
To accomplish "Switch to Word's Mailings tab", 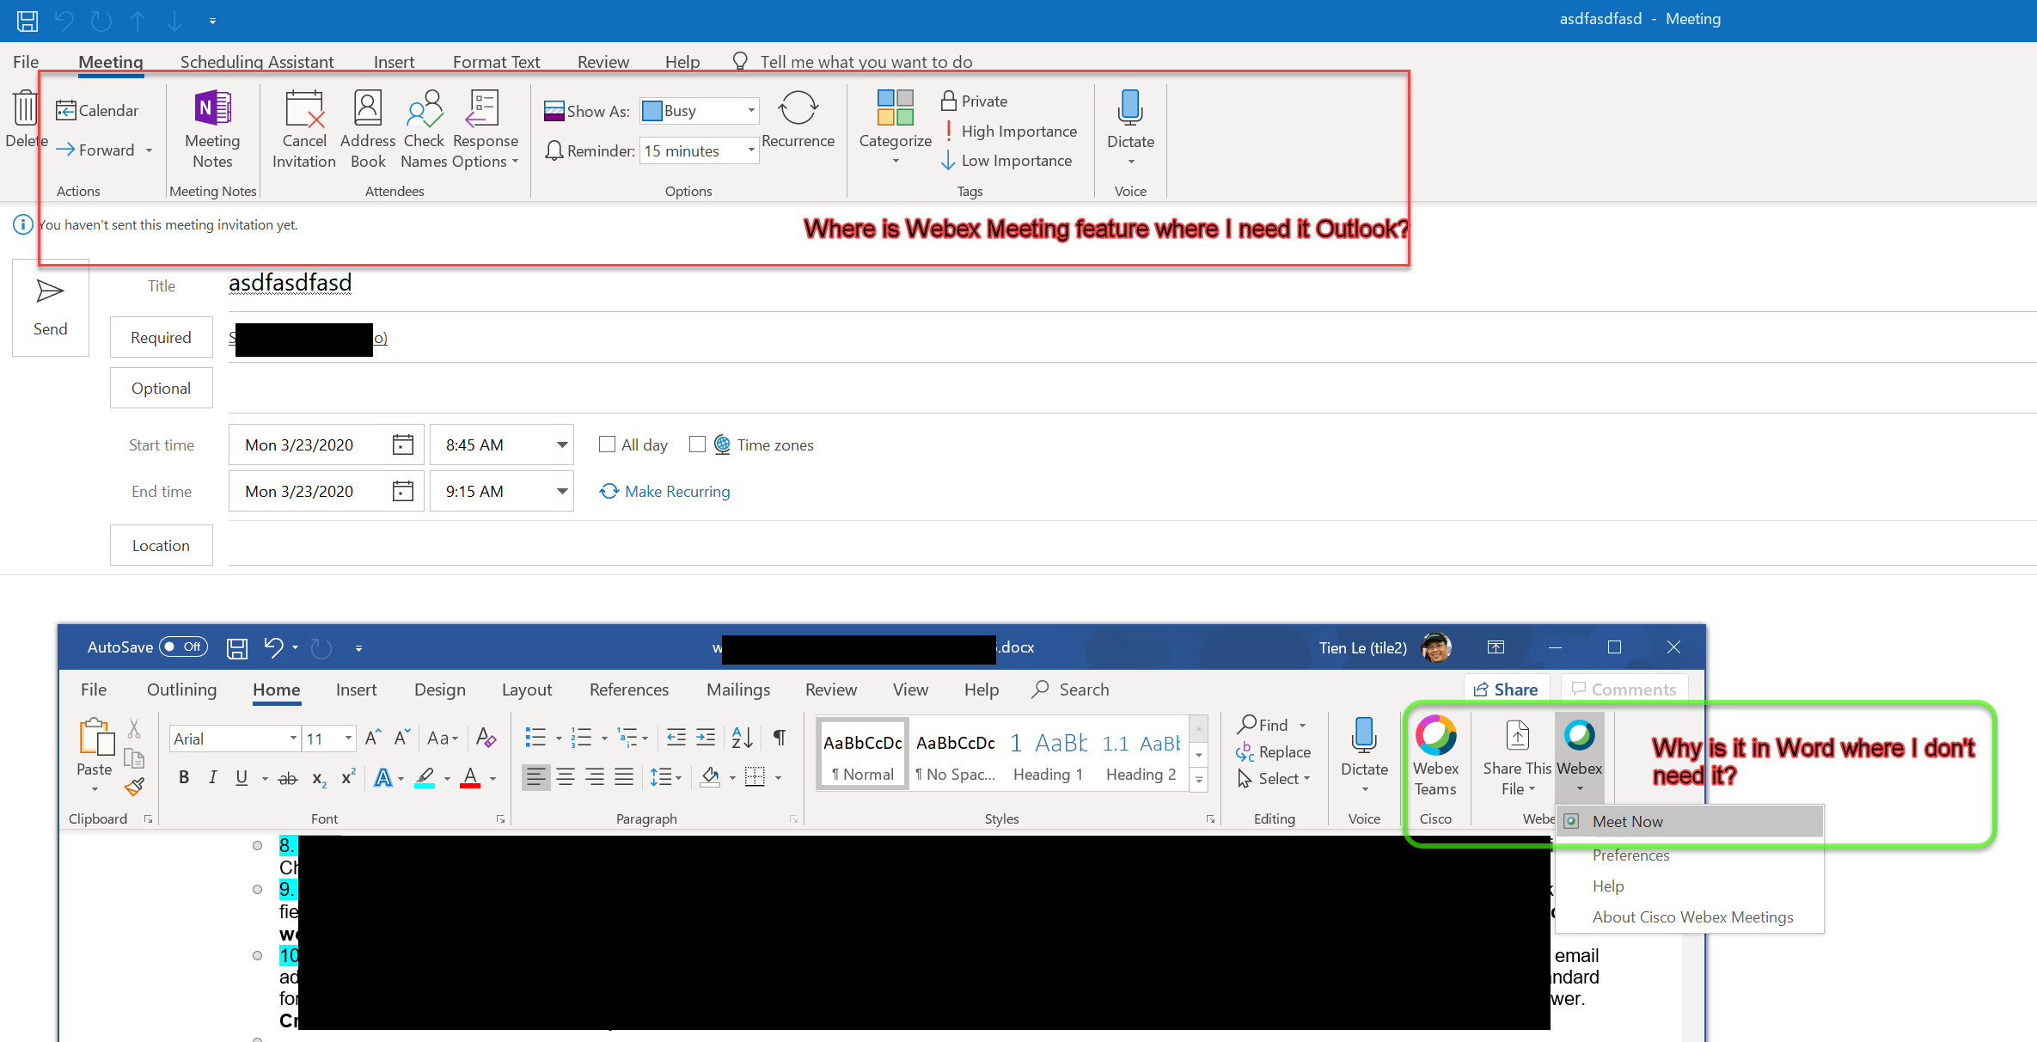I will click(738, 690).
